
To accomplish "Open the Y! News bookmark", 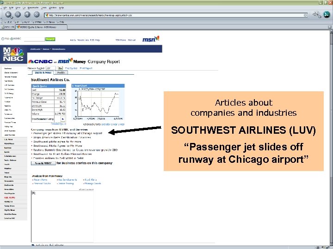I will 49,22.
